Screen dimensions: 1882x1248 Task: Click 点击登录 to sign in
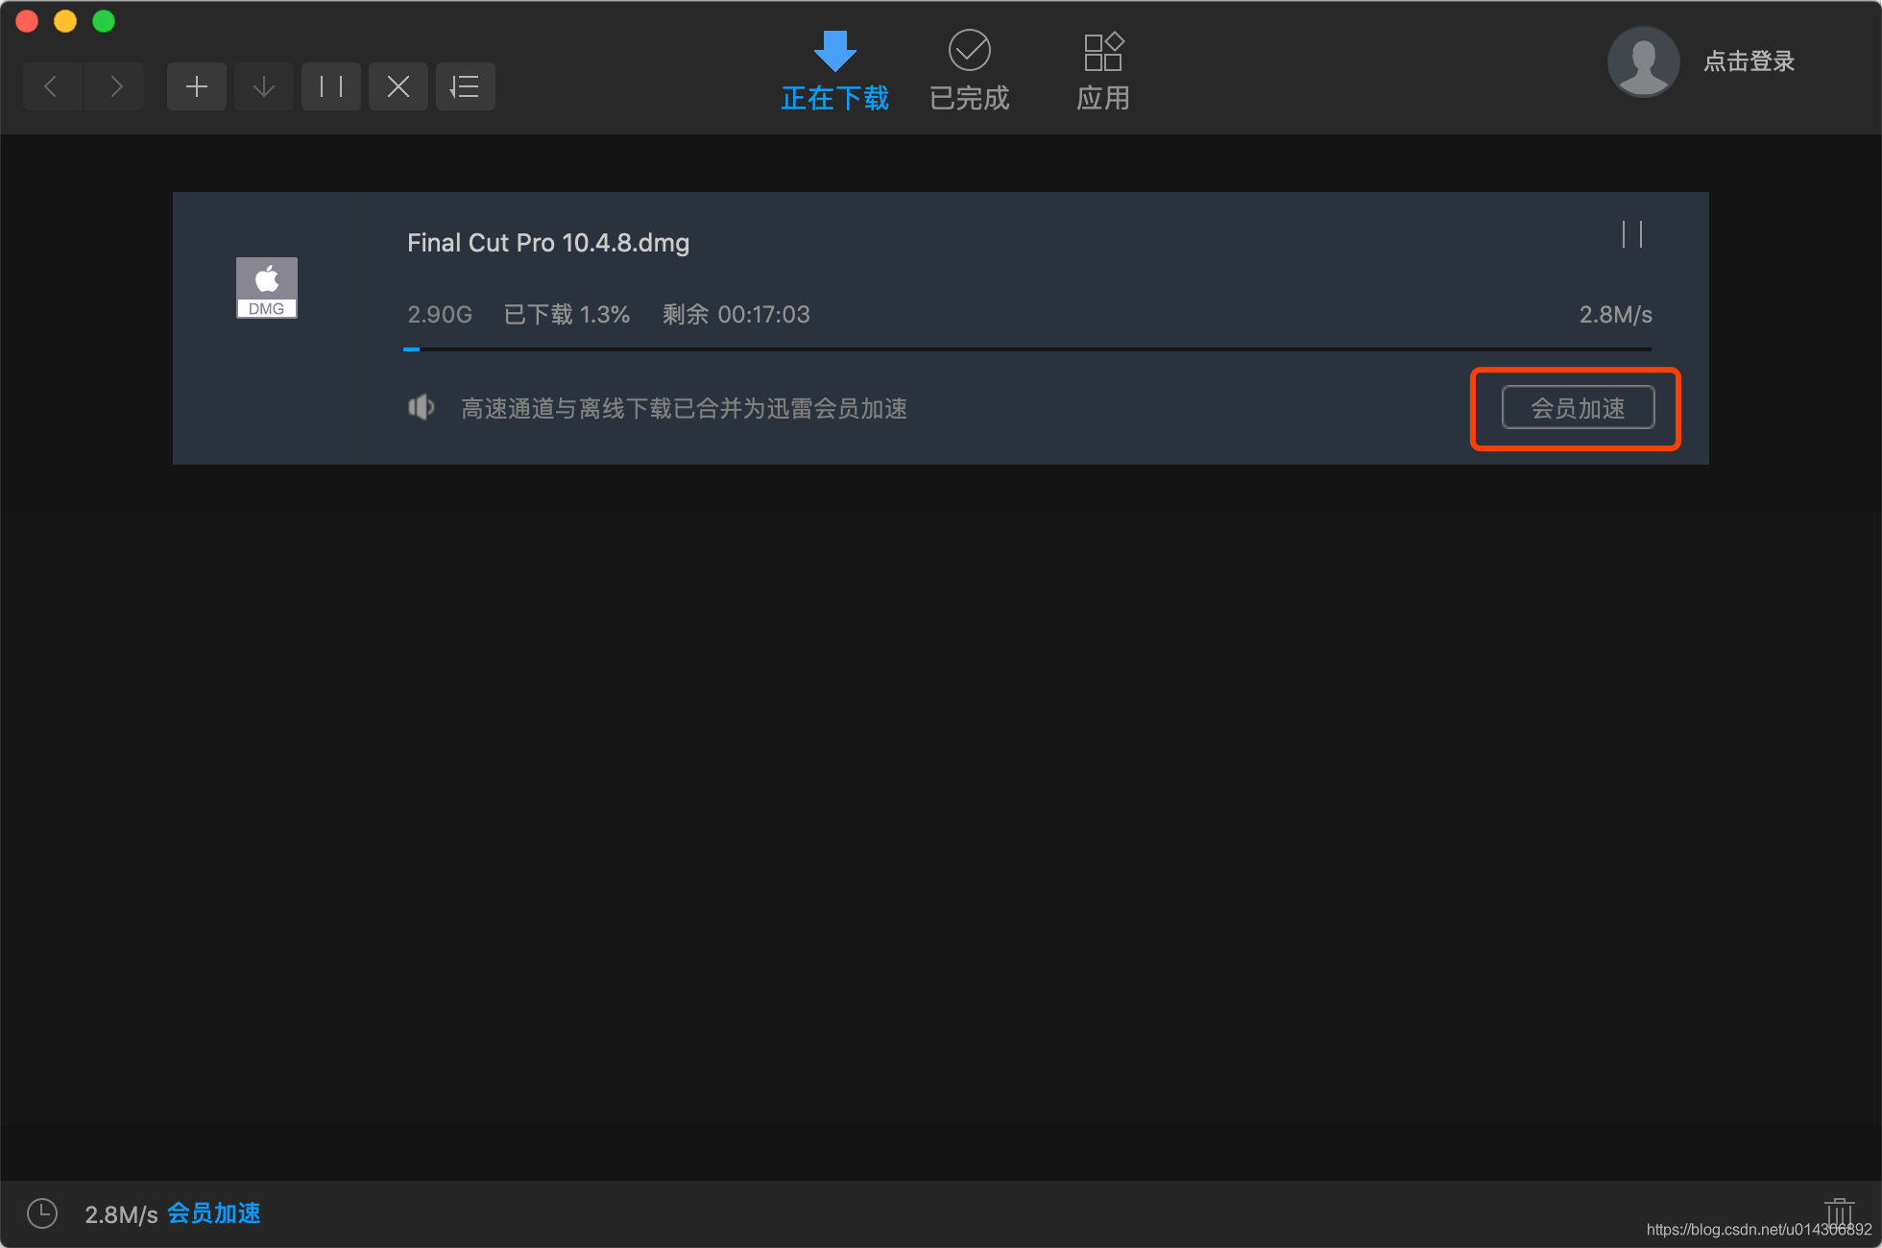point(1749,61)
